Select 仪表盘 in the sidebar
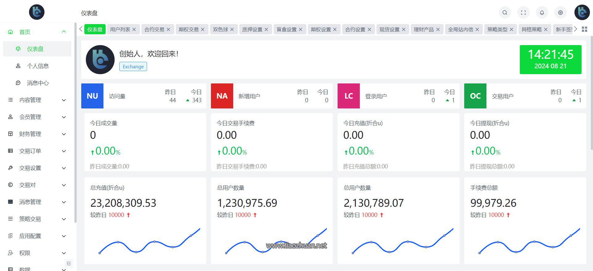Viewport: 593px width, 271px height. 37,49
